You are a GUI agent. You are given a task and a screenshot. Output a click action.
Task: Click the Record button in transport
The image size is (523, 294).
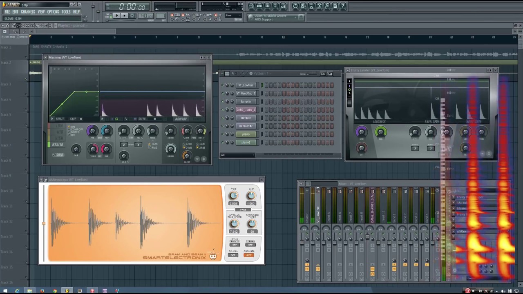[132, 16]
